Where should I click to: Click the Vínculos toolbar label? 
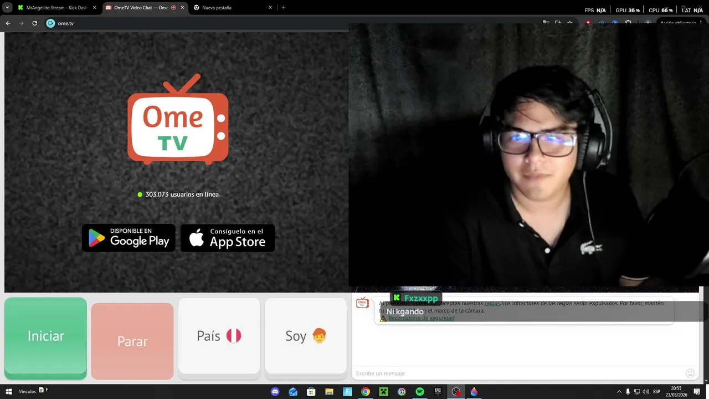[27, 392]
